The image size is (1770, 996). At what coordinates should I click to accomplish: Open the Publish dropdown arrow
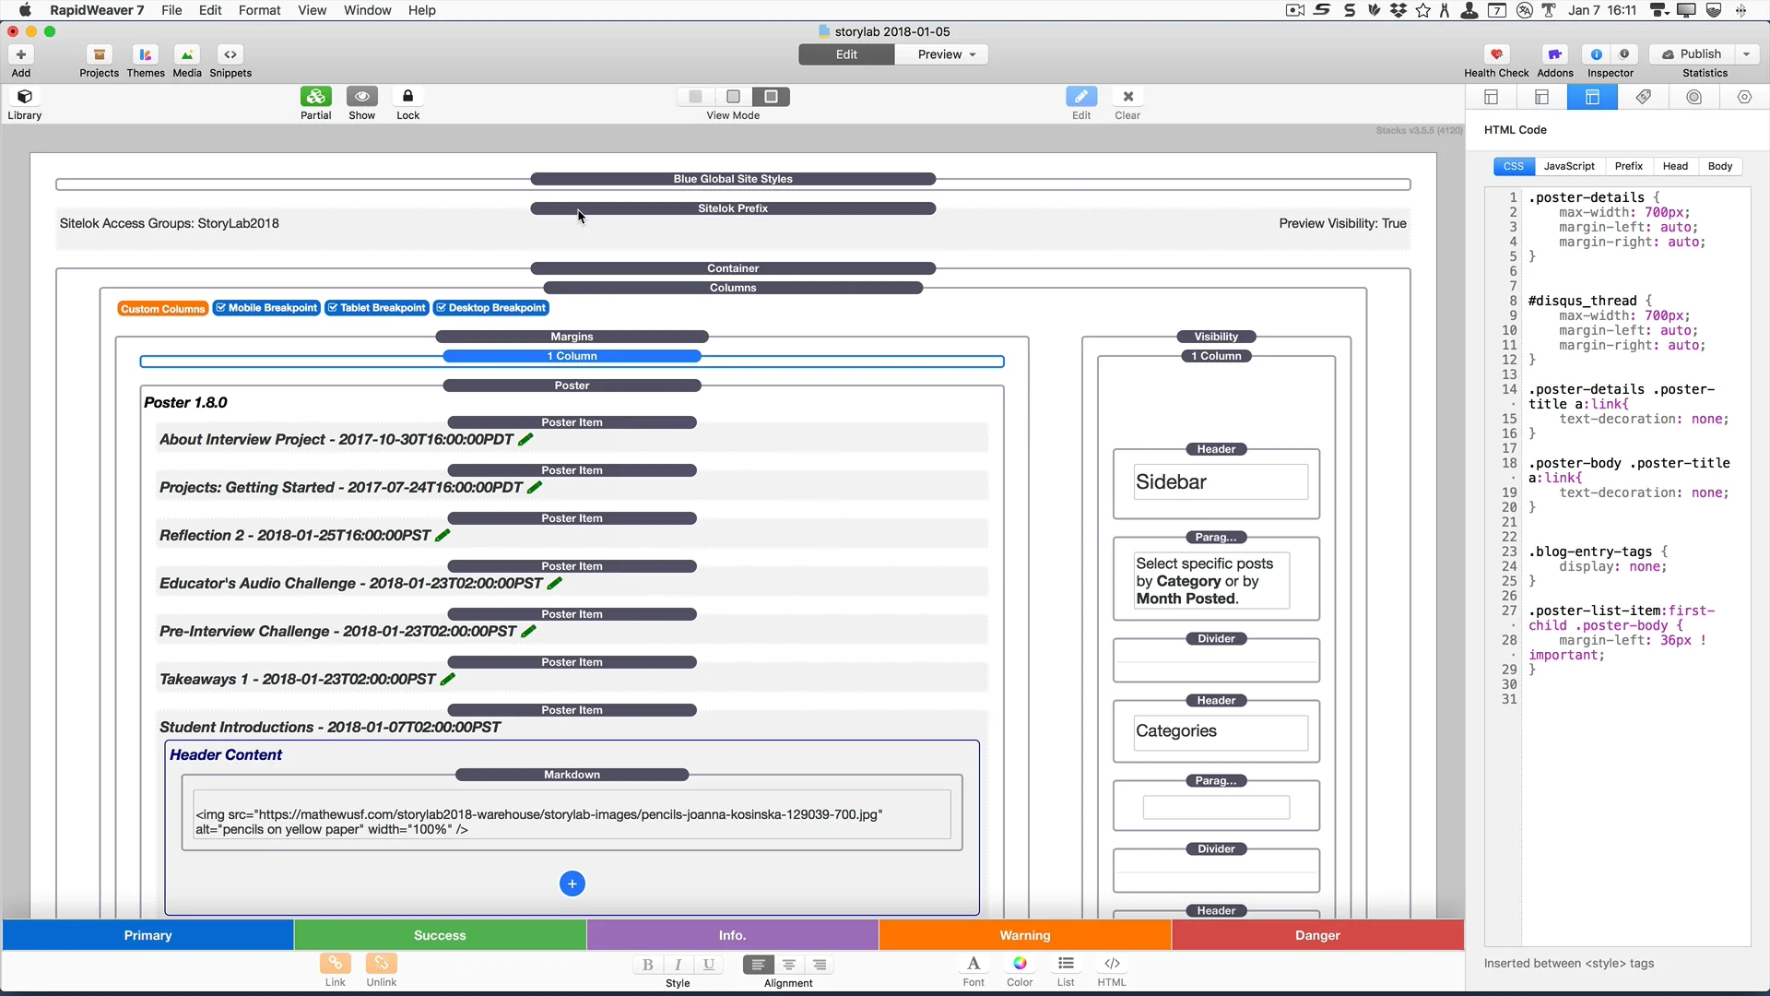click(1746, 54)
